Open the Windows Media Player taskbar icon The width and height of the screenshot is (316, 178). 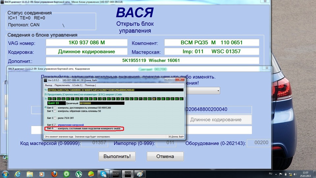click(x=42, y=174)
